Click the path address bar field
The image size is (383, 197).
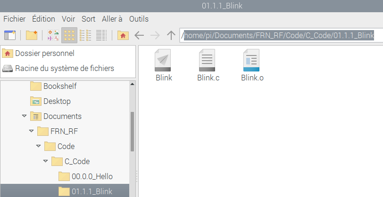pos(278,35)
